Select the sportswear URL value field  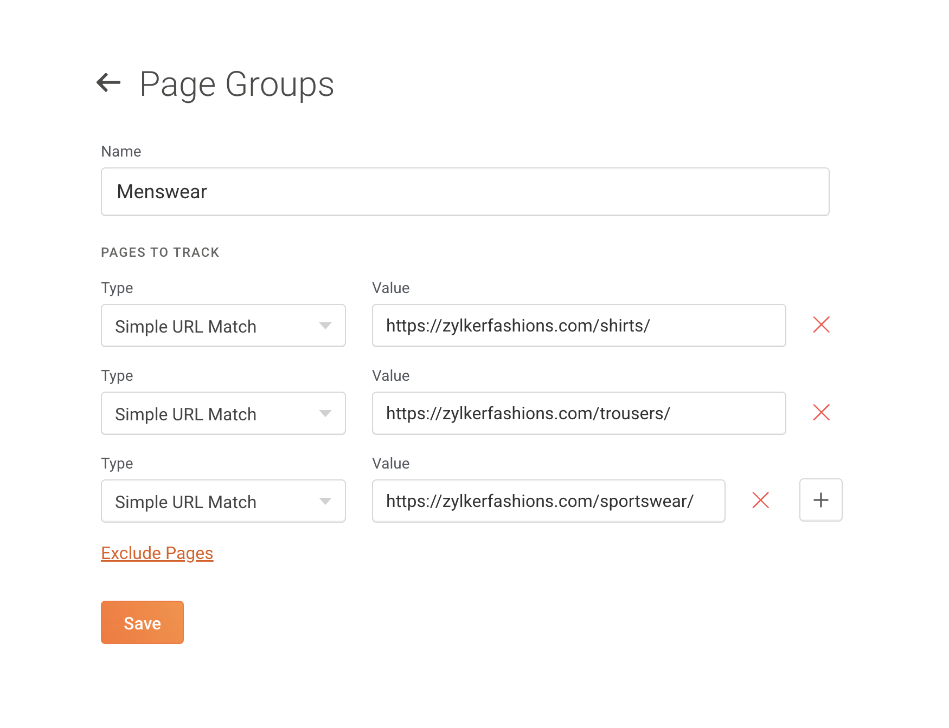click(548, 502)
